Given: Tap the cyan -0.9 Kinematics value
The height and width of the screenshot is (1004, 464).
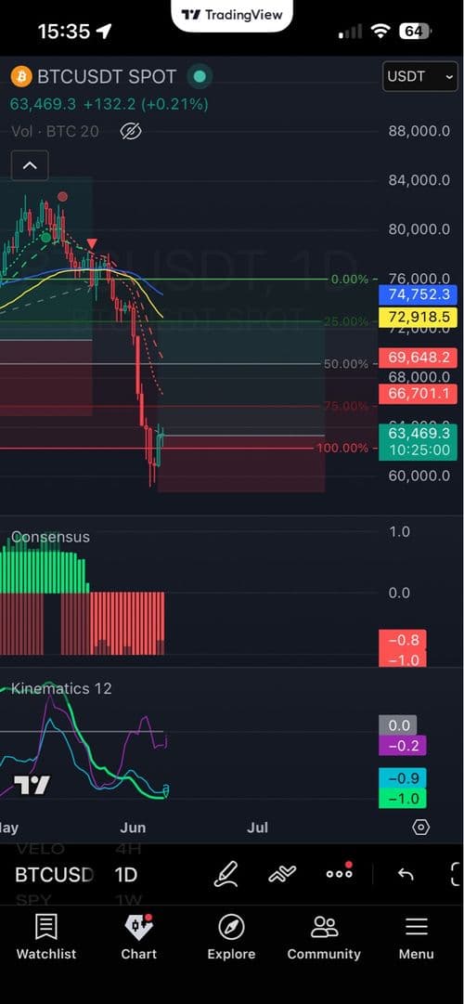Looking at the screenshot, I should [403, 778].
